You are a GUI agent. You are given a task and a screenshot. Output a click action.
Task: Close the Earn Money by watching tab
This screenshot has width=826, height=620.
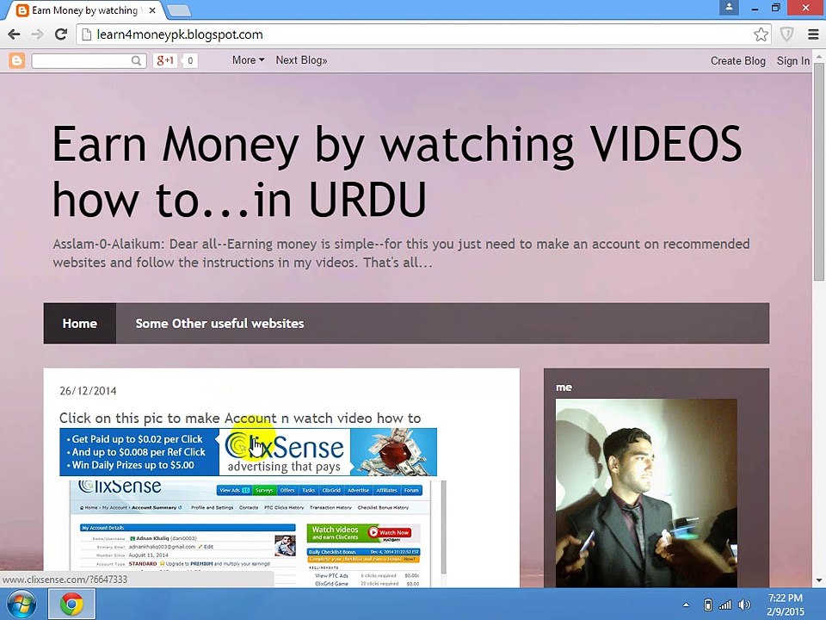[x=152, y=10]
